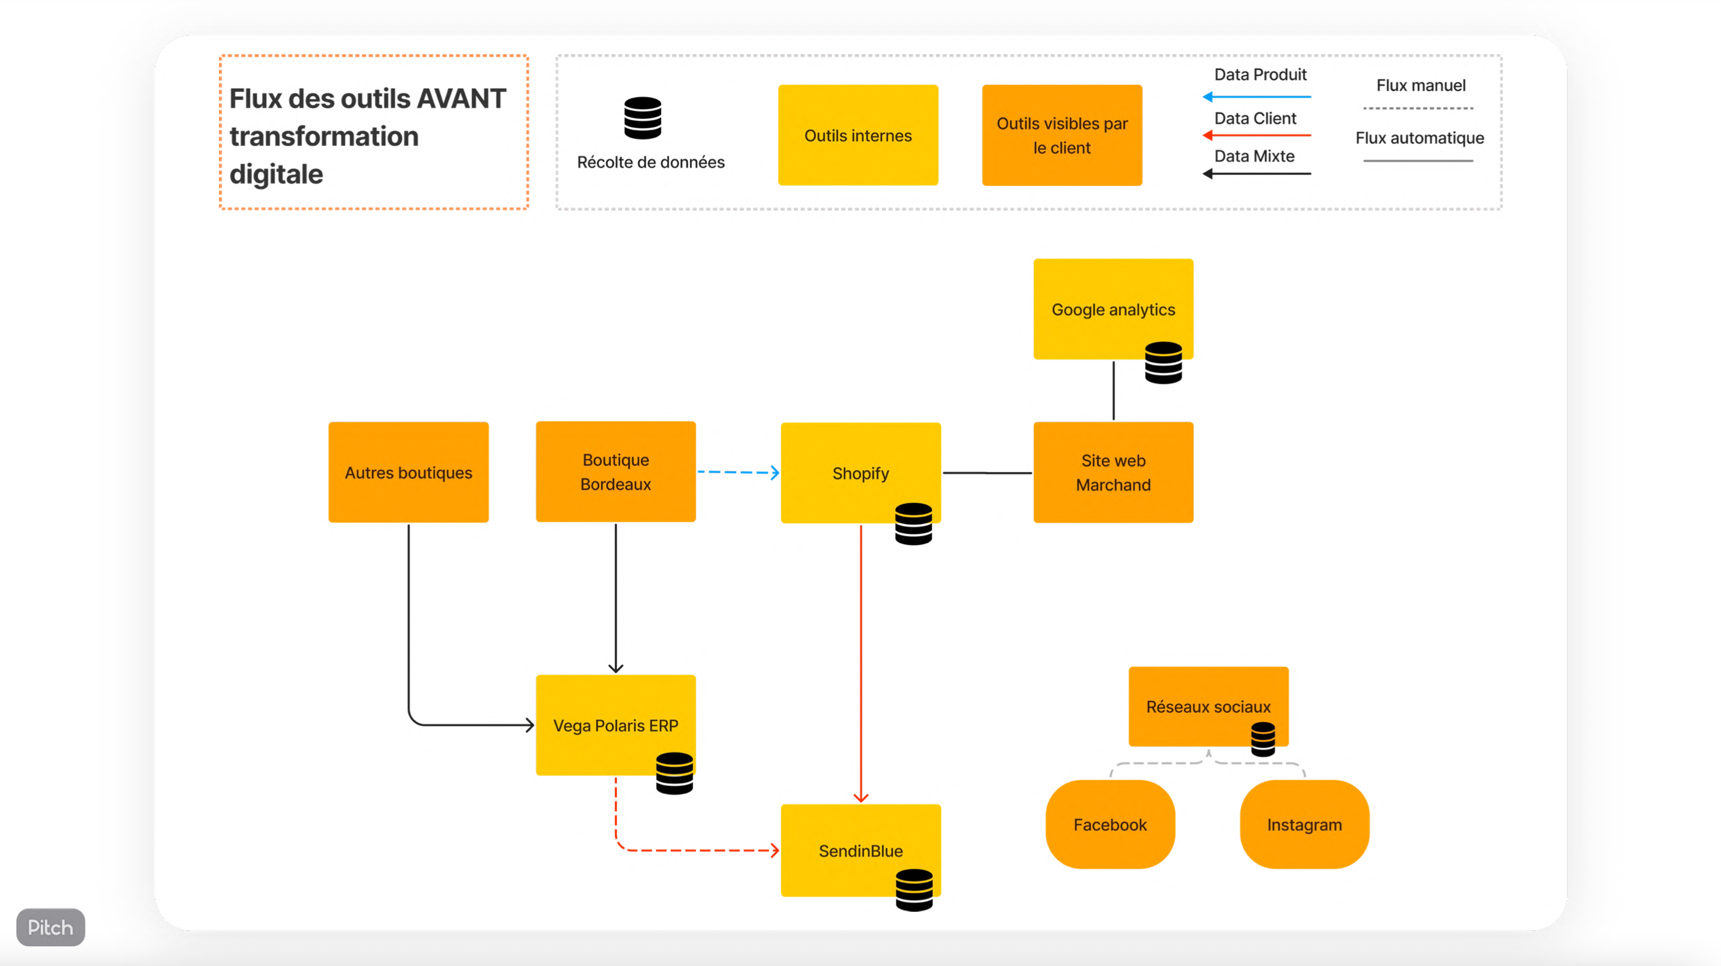
Task: Click the Flux manuel legend label
Action: [x=1420, y=85]
